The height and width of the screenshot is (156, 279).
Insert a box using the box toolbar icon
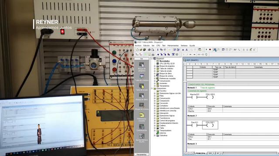pos(206,55)
